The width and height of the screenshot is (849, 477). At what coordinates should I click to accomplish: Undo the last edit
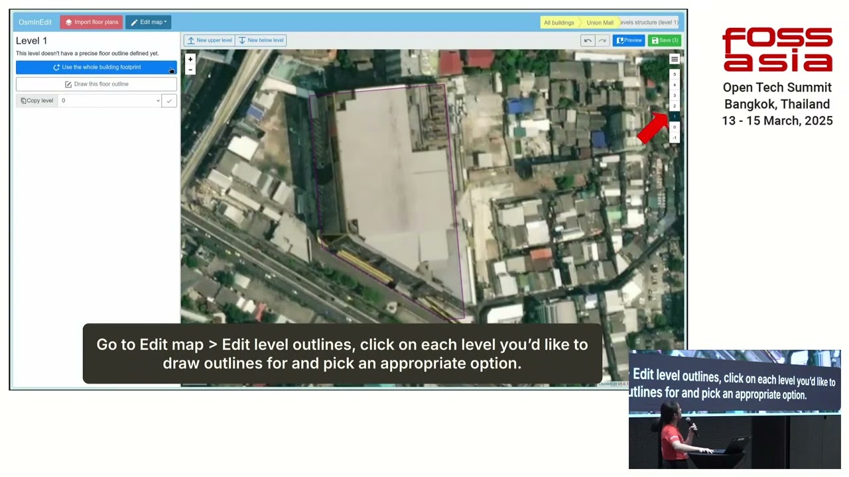coord(588,40)
